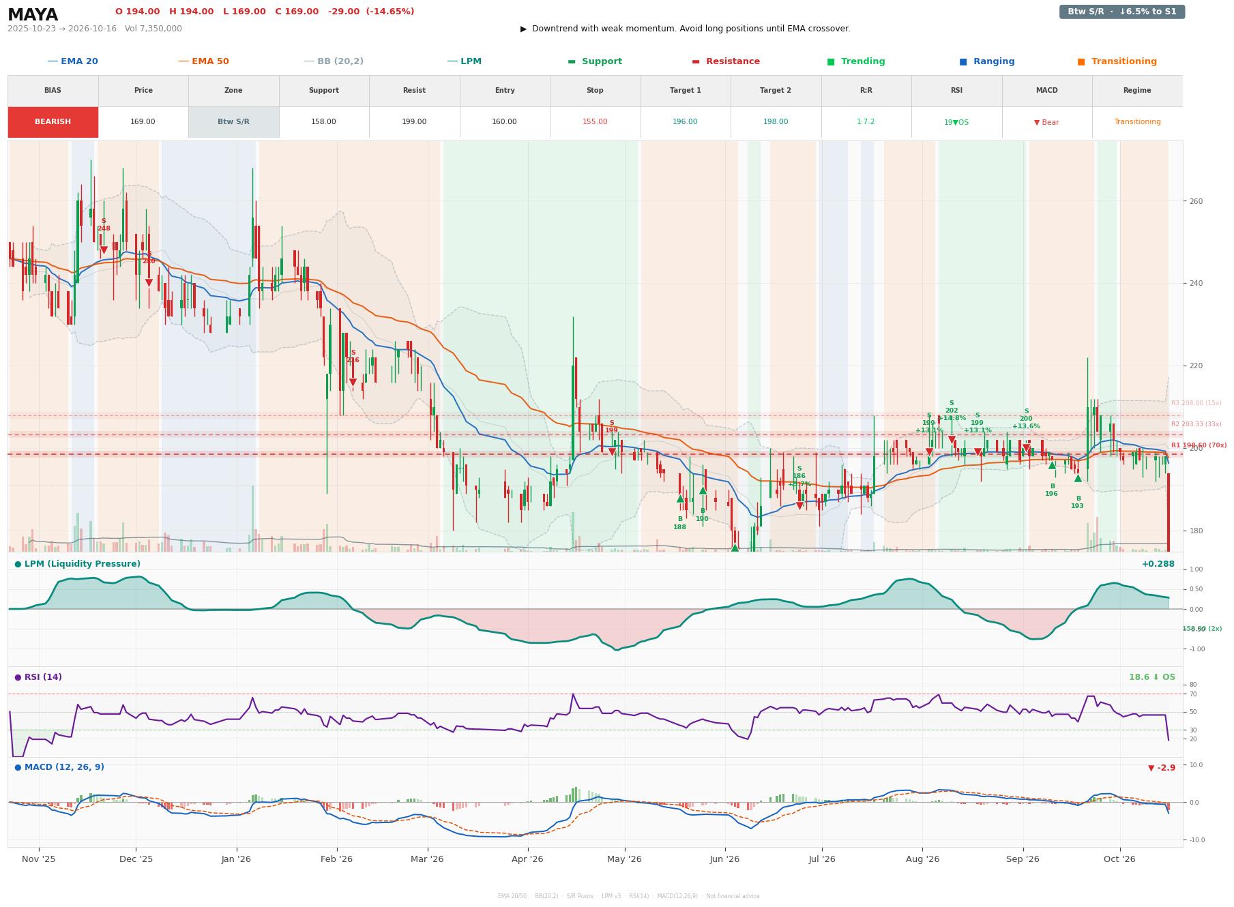
Task: Click the S 202 +14.8% sell marker
Action: pos(952,440)
